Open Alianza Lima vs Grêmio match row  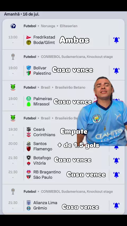[63, 205]
